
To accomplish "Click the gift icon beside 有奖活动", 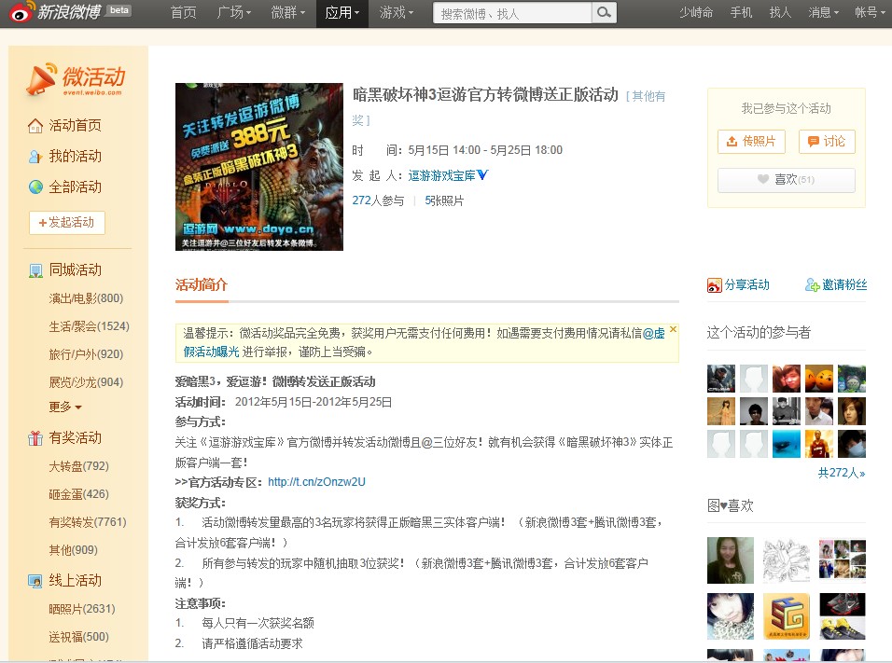I will tap(35, 438).
